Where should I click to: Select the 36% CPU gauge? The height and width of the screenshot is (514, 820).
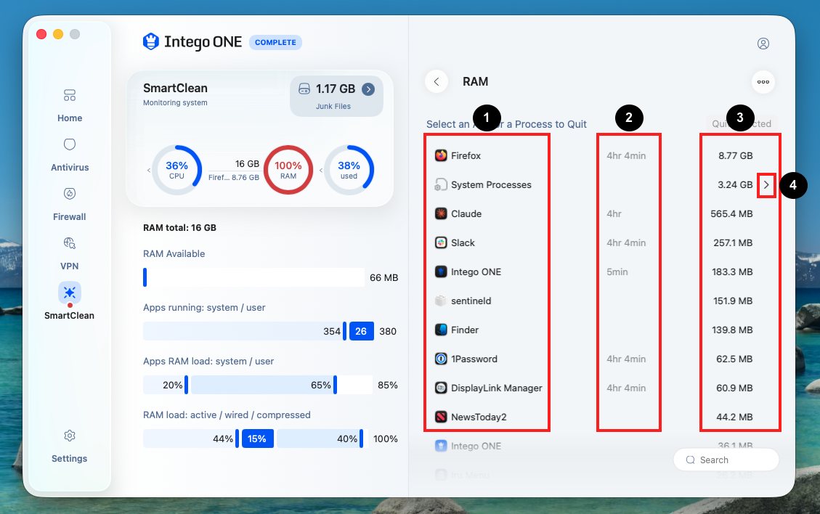point(176,170)
